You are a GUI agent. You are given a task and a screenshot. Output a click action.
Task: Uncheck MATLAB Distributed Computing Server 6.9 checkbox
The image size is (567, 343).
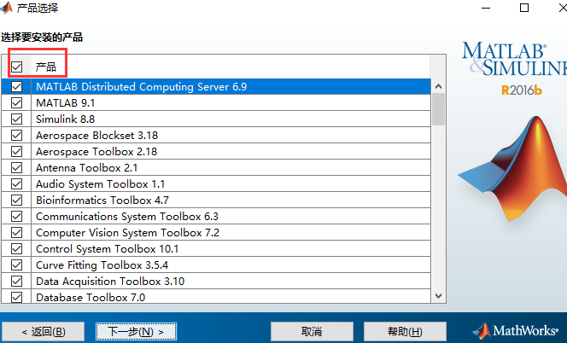click(16, 87)
